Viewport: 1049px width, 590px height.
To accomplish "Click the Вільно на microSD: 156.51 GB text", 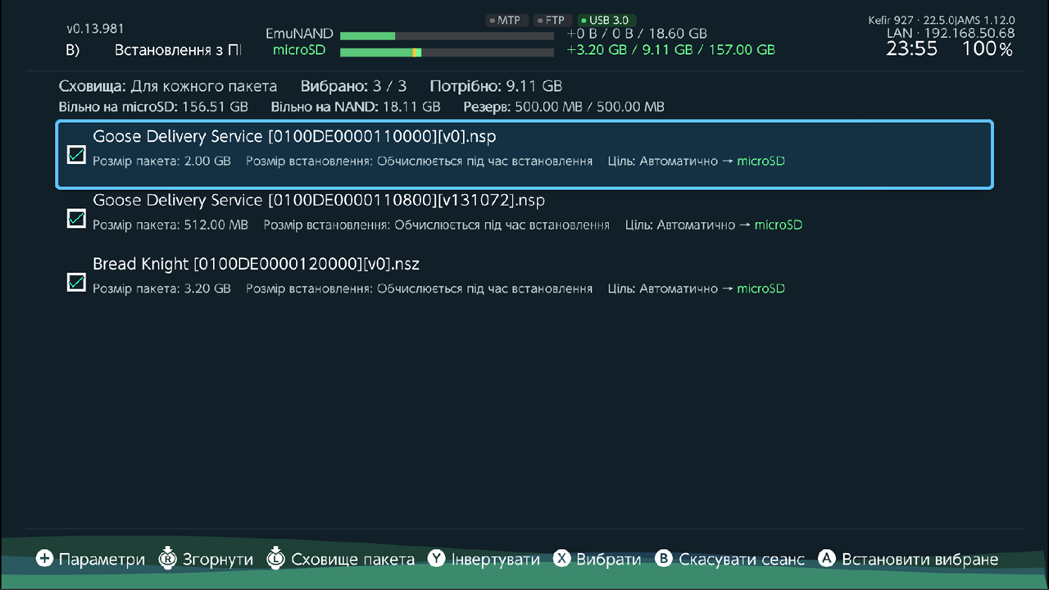I will [153, 107].
